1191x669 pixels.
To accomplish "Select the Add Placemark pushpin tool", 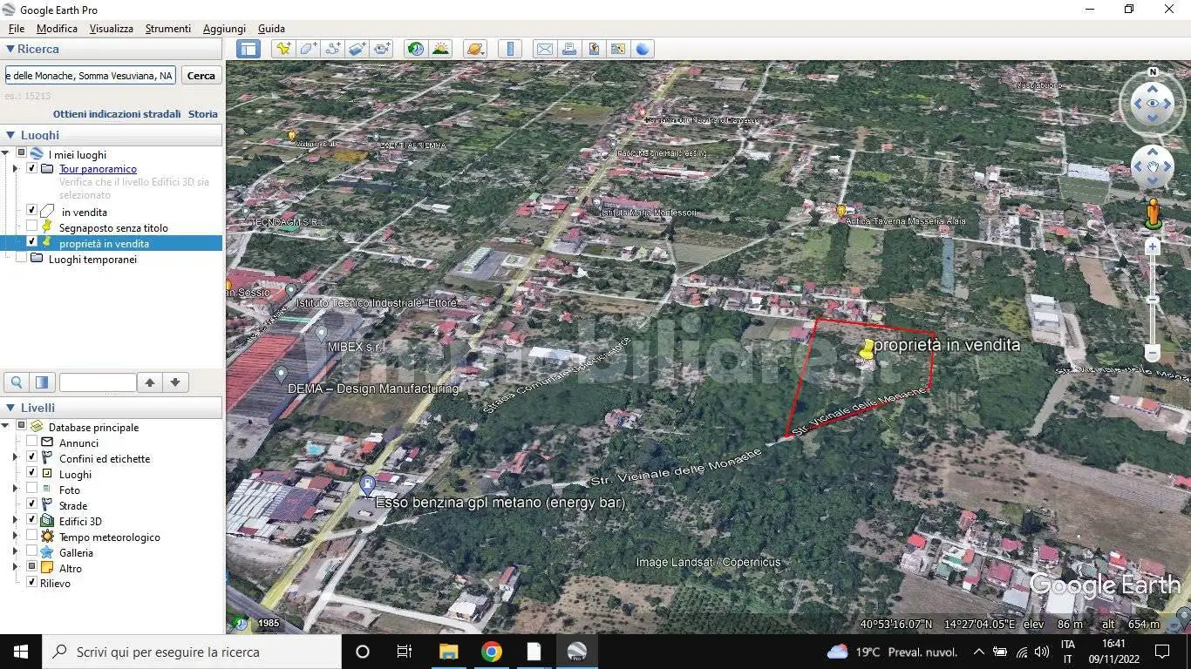I will (282, 49).
